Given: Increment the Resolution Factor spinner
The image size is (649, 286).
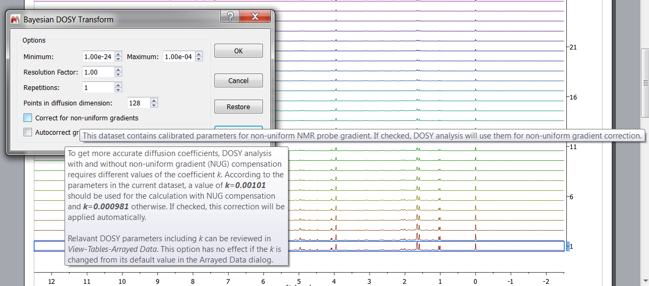Looking at the screenshot, I should [118, 69].
